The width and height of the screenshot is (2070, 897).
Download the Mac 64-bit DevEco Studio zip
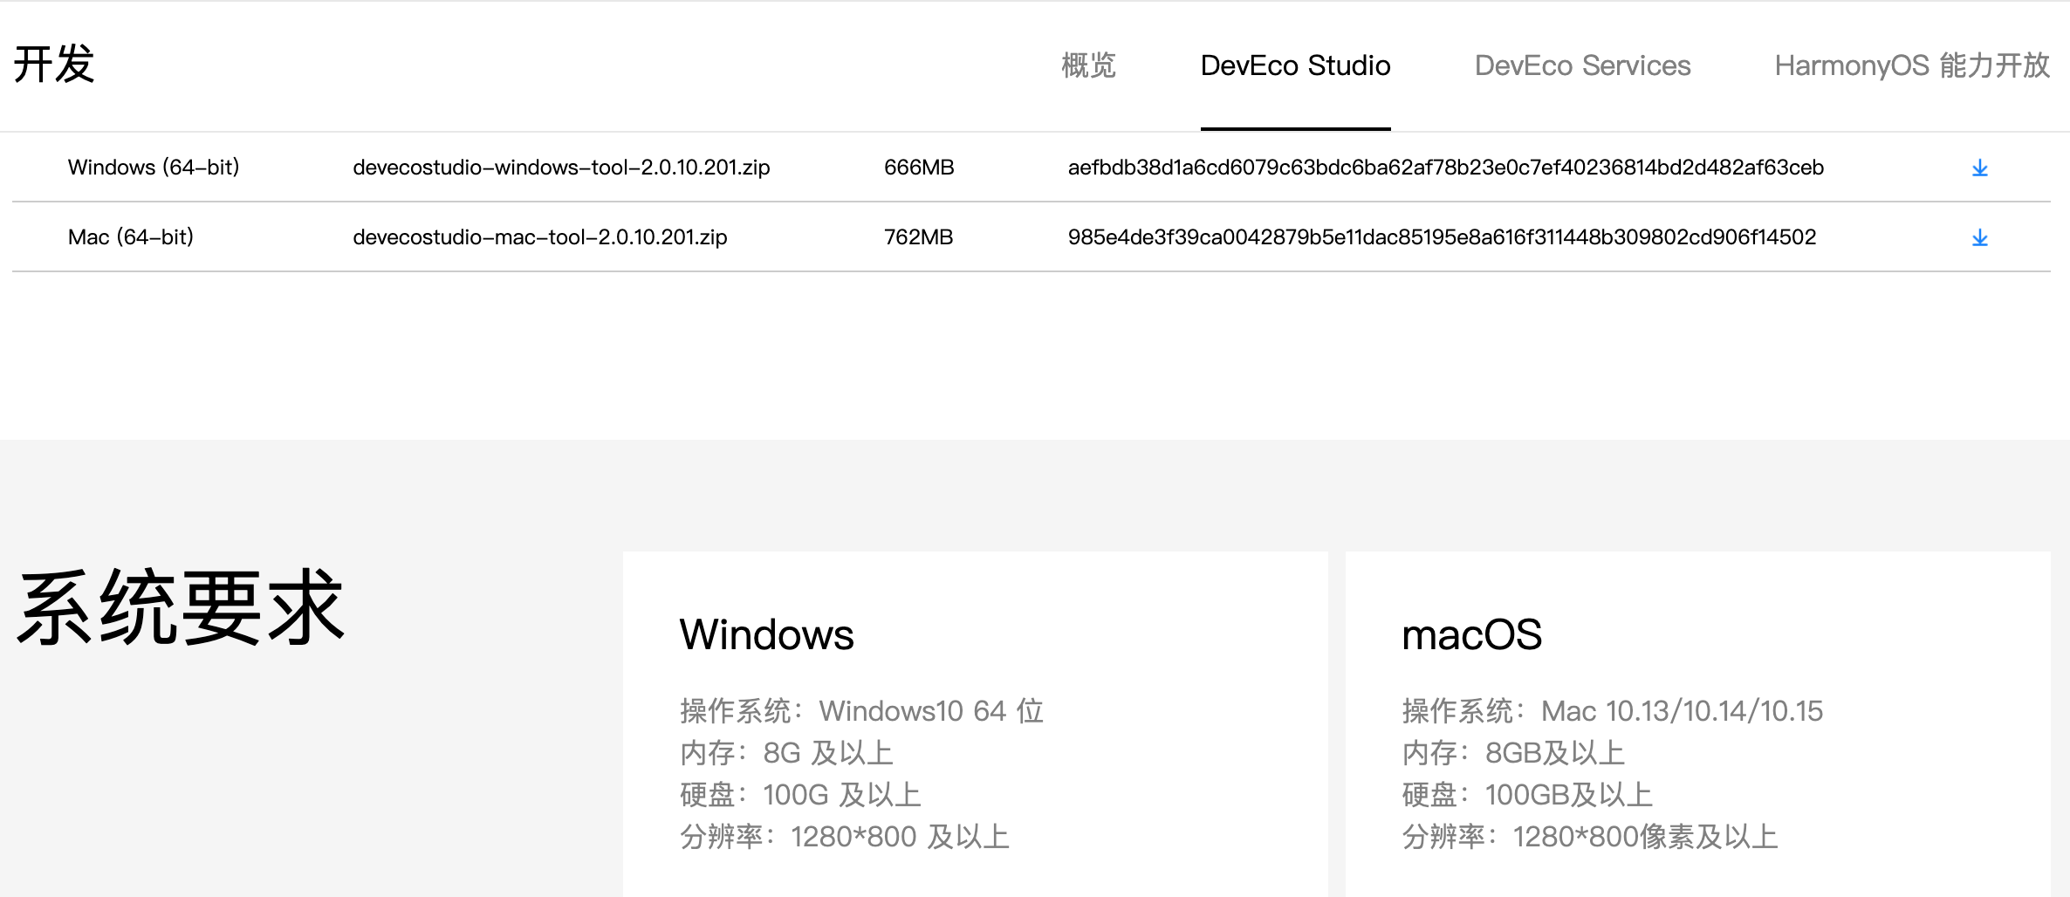1979,237
